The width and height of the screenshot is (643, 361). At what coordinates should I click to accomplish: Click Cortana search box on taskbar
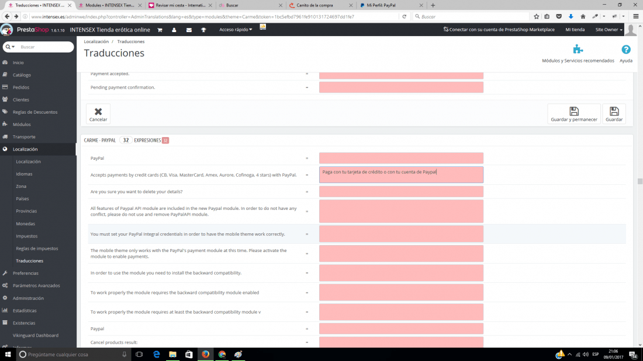[x=74, y=355]
